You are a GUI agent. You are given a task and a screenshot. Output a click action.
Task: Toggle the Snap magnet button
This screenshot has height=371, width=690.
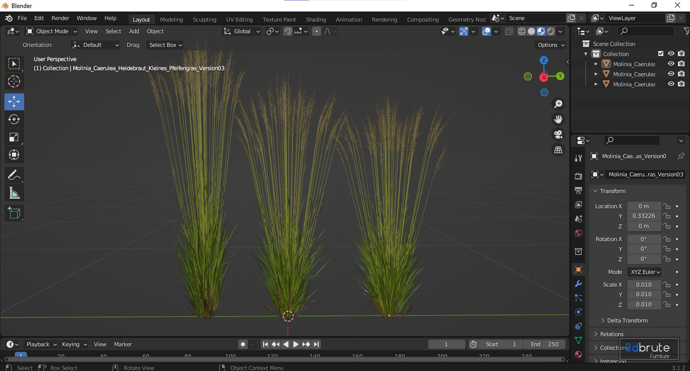(x=287, y=31)
